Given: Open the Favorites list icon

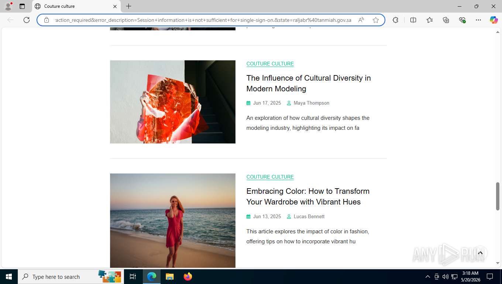Looking at the screenshot, I should 430,20.
